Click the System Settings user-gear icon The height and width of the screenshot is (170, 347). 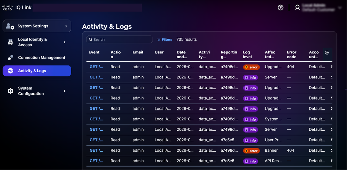pos(10,26)
